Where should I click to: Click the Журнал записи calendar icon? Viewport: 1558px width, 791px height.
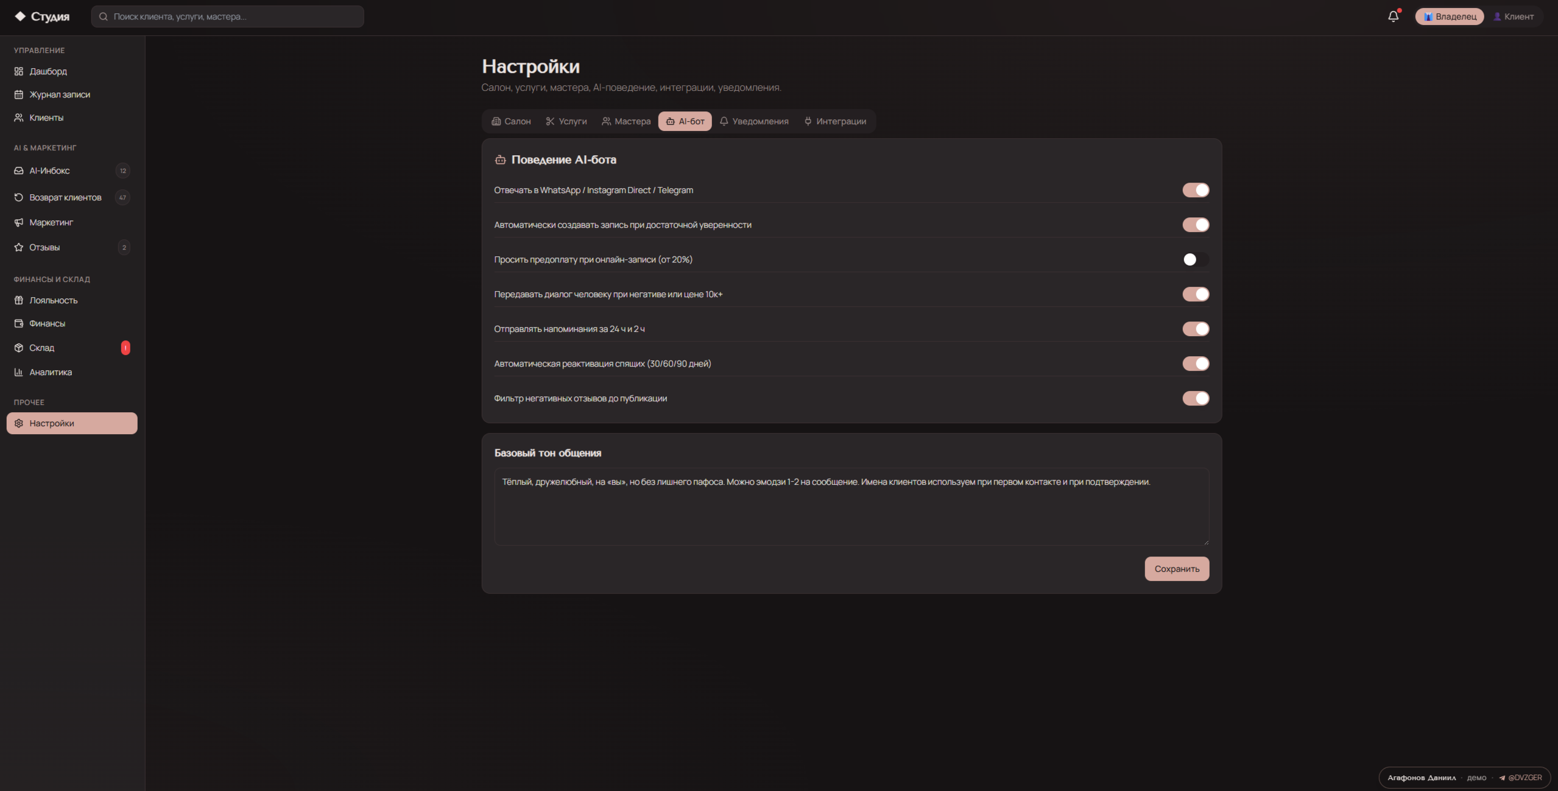point(19,94)
